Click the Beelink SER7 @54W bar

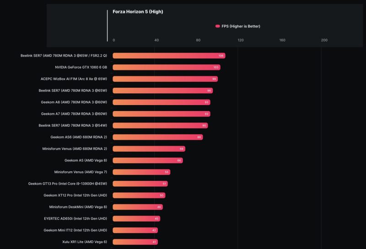tap(160, 126)
